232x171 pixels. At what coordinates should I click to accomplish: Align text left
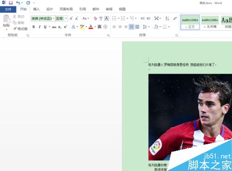click(x=114, y=27)
